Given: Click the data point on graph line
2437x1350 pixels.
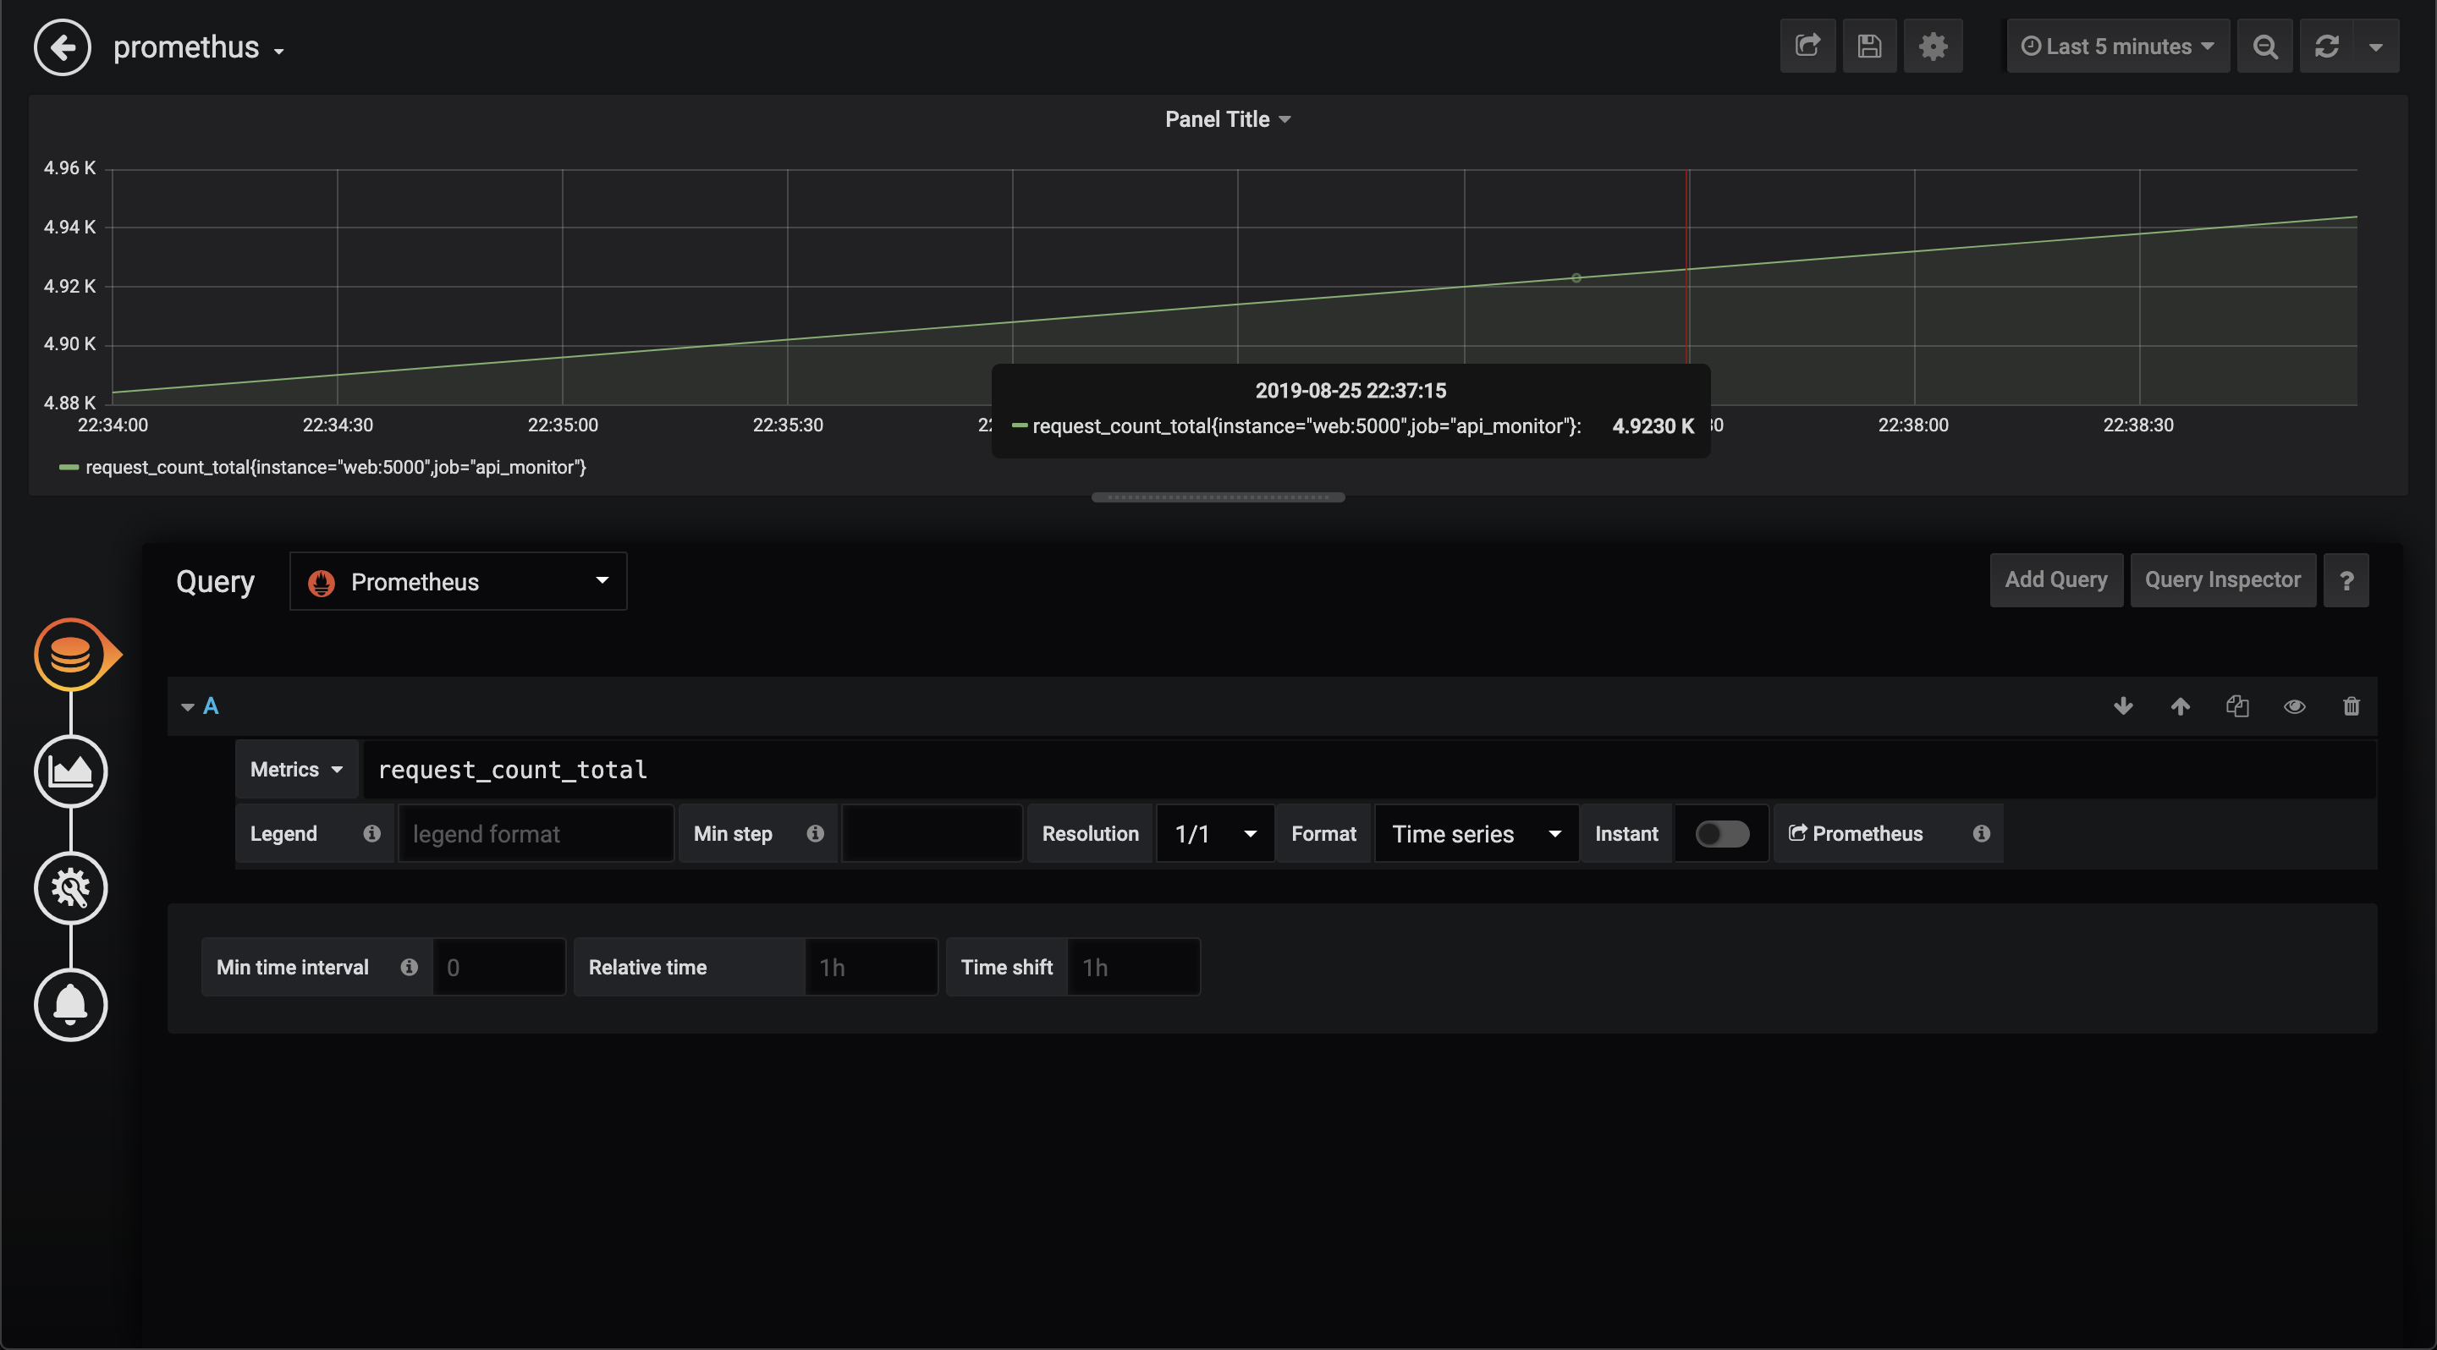Looking at the screenshot, I should [x=1576, y=278].
